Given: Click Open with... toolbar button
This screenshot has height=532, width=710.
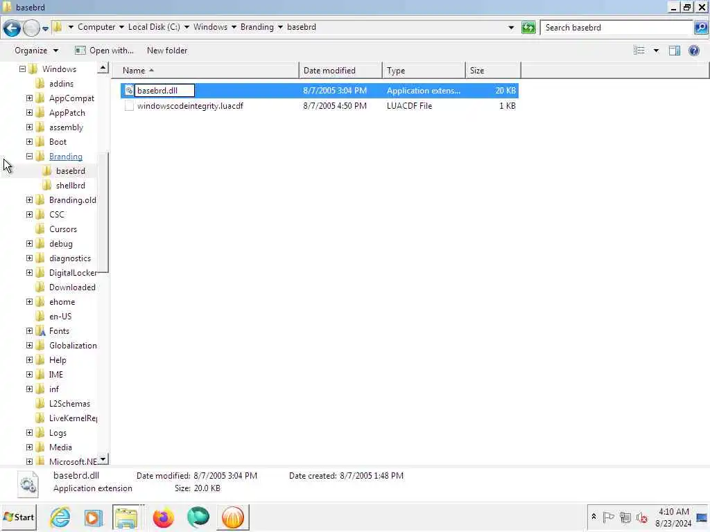Looking at the screenshot, I should [x=105, y=51].
